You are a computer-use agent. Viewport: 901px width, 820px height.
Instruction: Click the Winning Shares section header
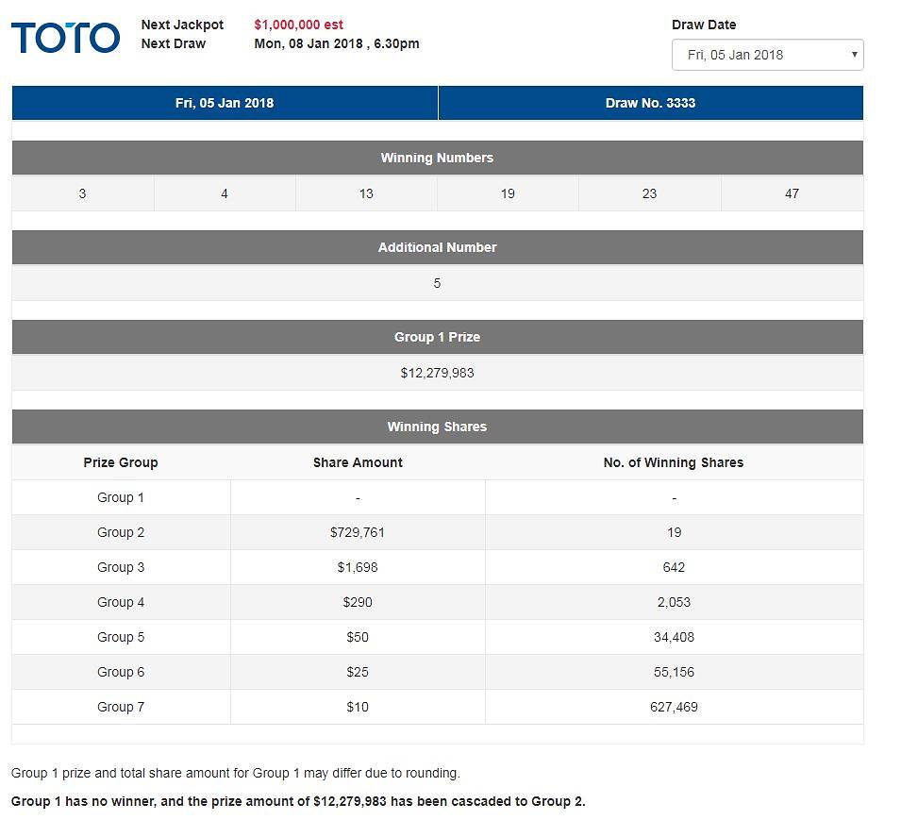pos(437,427)
